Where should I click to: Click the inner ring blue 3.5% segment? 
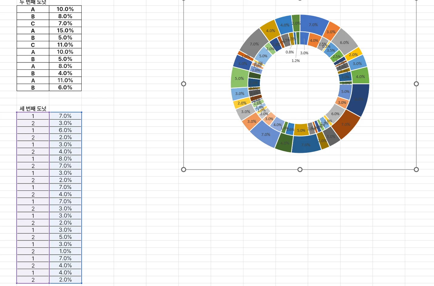(331, 50)
